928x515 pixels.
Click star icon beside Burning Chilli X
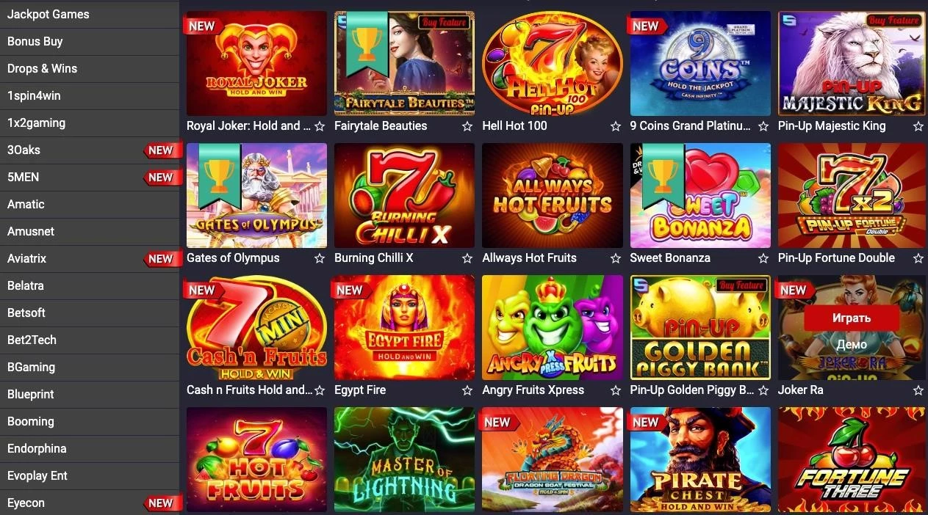tap(467, 258)
